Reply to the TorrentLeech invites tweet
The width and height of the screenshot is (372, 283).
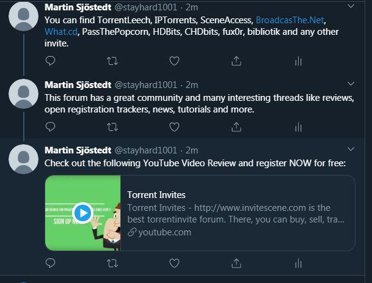pos(51,61)
